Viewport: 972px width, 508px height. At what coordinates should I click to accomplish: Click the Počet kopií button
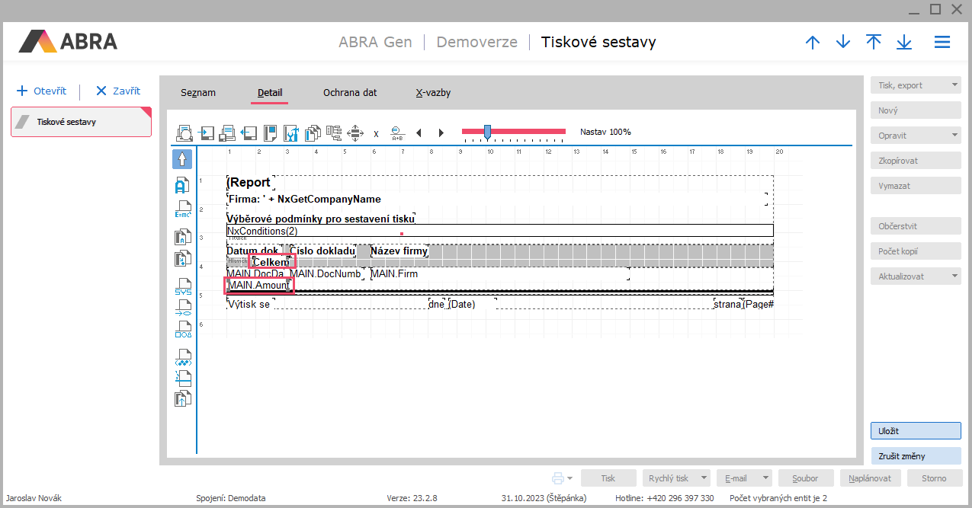click(x=916, y=251)
